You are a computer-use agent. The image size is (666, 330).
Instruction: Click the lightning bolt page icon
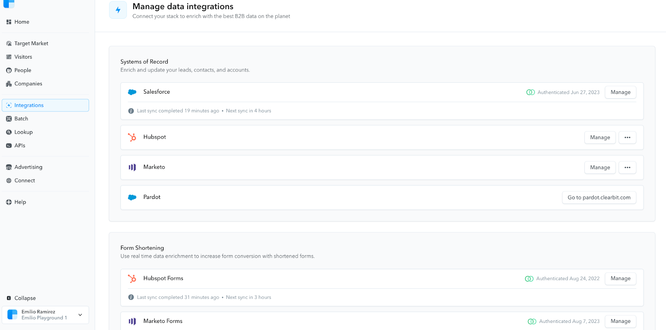(x=118, y=10)
